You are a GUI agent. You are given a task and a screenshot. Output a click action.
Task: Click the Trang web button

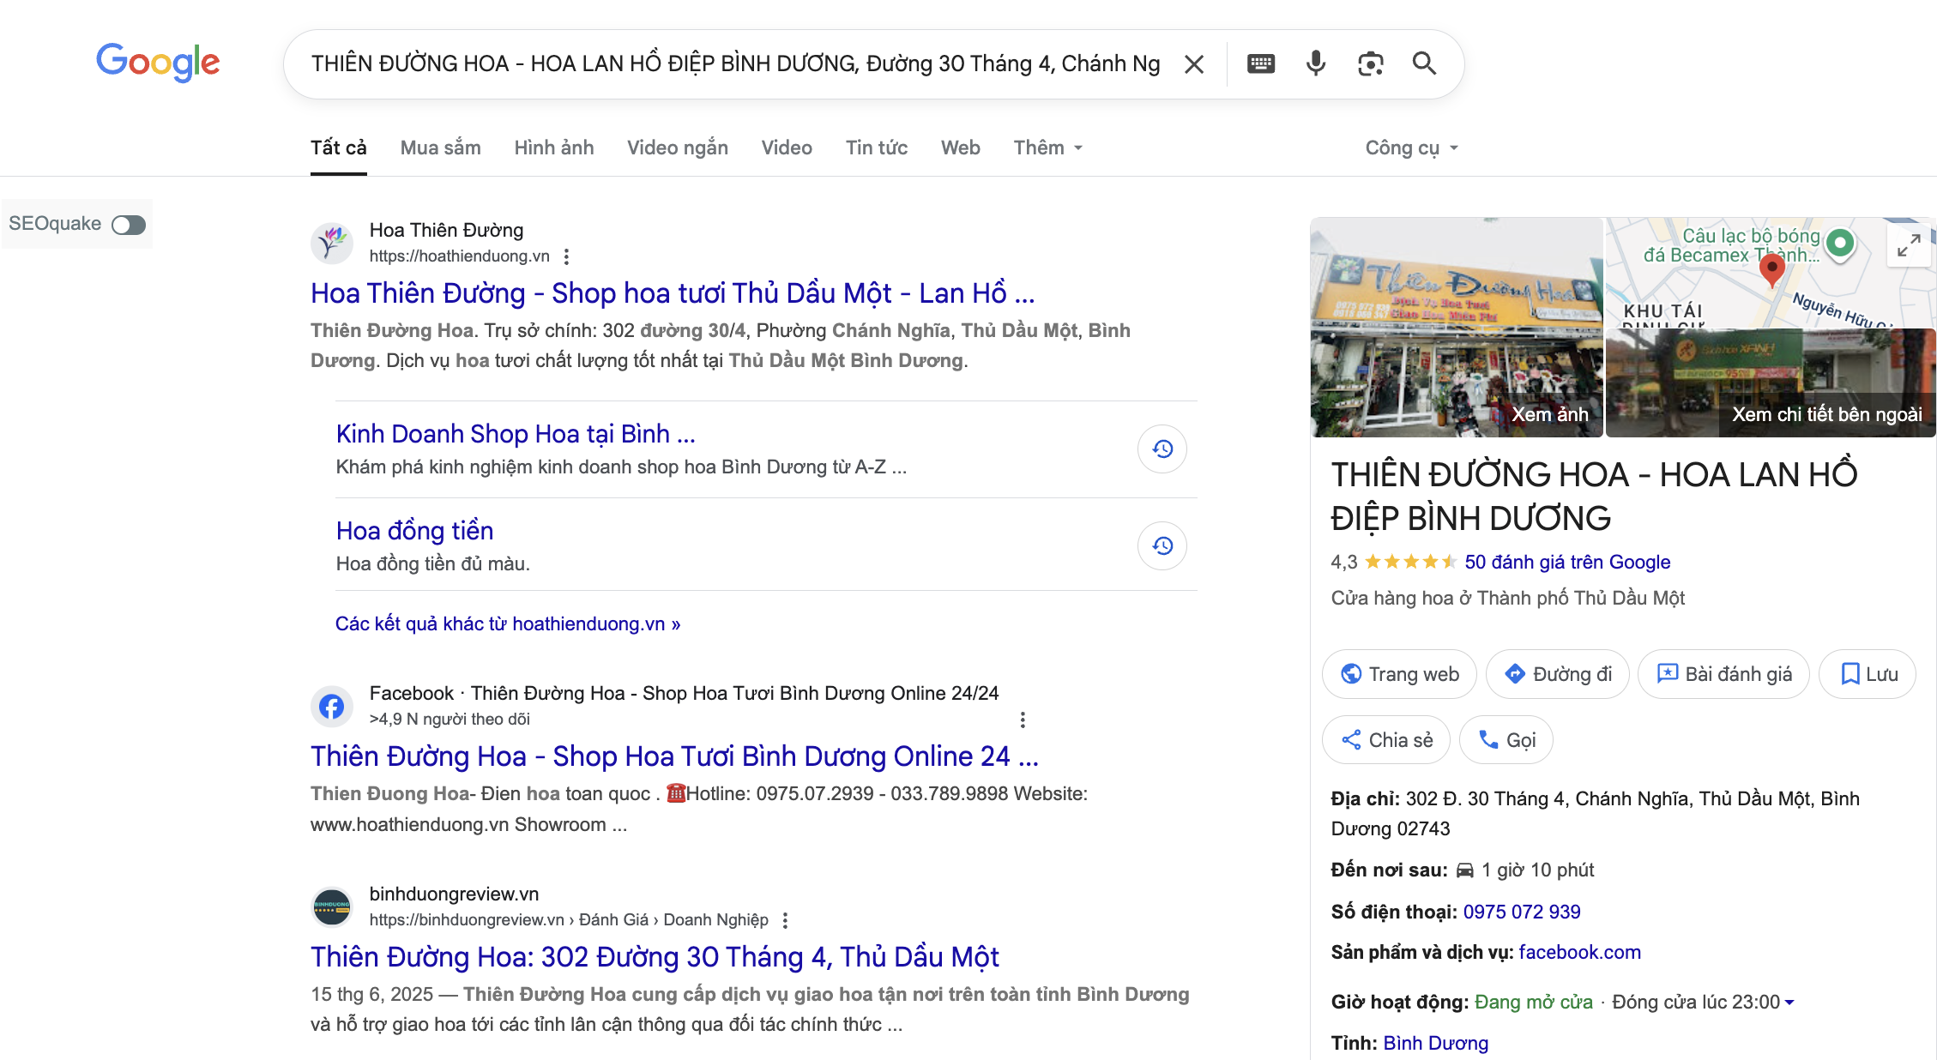[x=1399, y=674]
